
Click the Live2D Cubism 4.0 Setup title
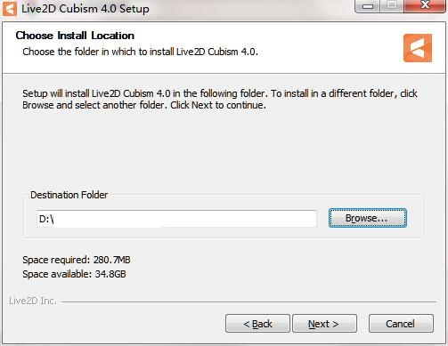click(x=86, y=9)
